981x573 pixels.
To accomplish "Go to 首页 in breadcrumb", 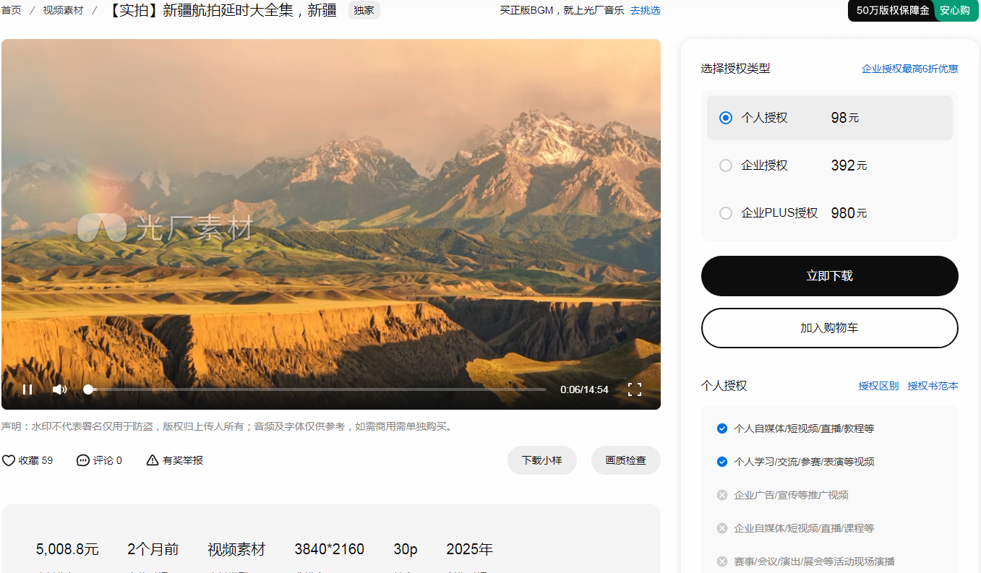I will pyautogui.click(x=11, y=11).
